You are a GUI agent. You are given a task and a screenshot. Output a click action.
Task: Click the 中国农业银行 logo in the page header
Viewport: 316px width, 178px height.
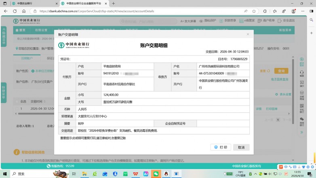27,21
